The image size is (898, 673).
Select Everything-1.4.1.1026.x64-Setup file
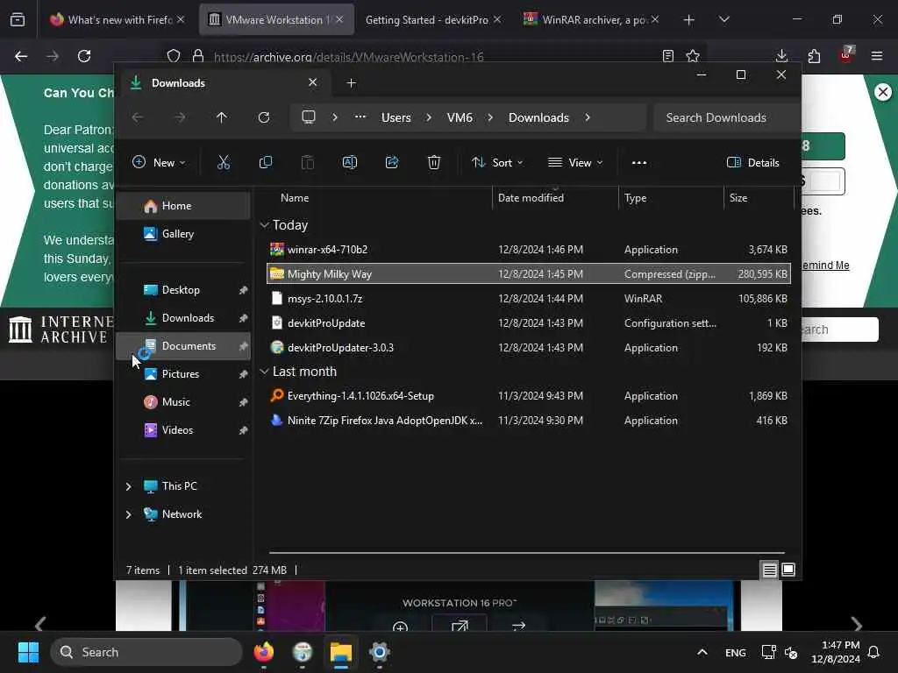coord(528,396)
